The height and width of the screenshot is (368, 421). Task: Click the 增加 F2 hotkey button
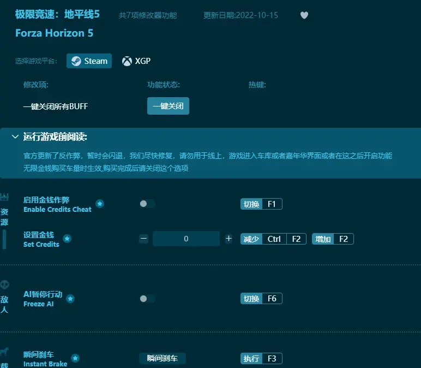333,239
